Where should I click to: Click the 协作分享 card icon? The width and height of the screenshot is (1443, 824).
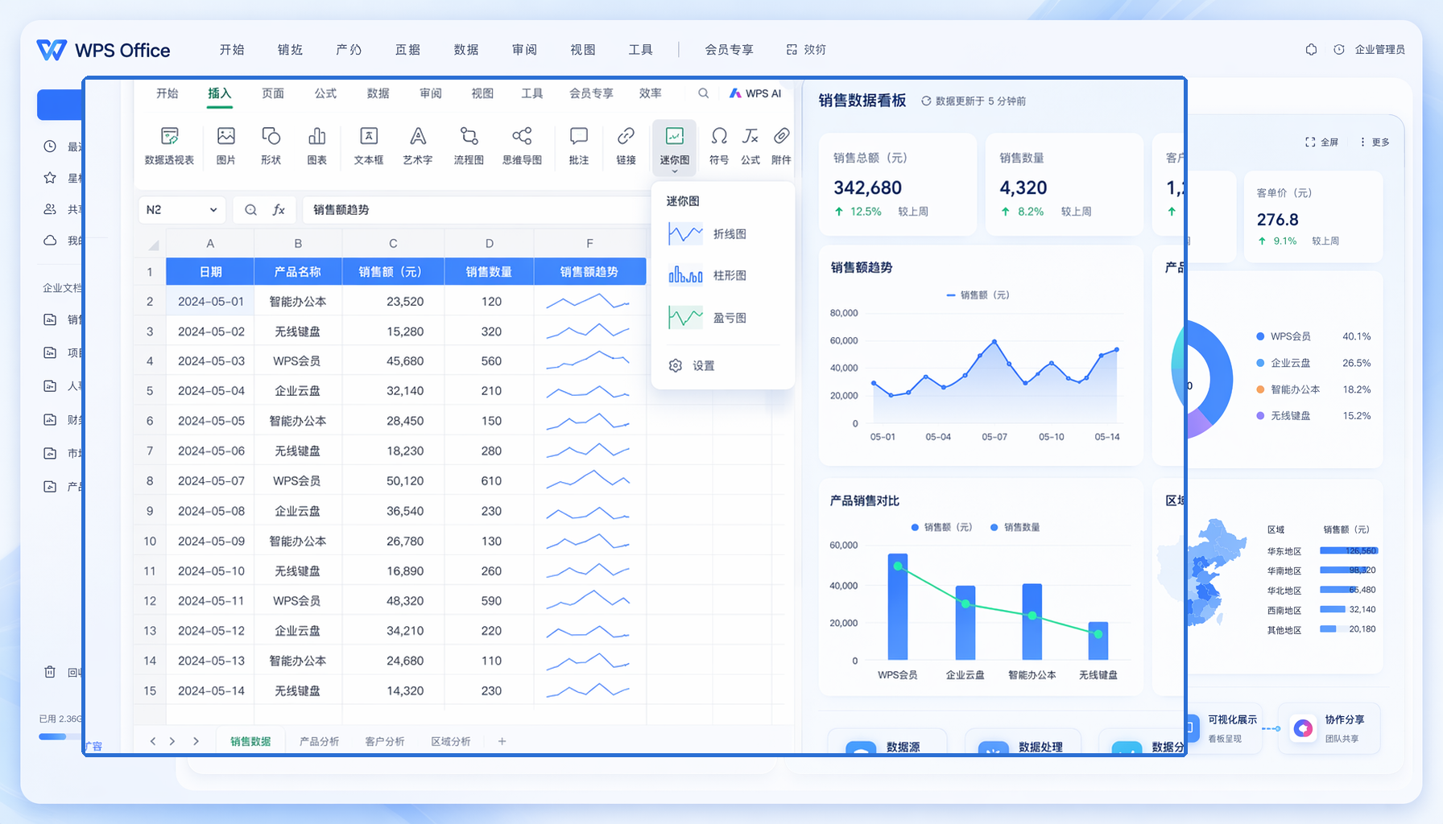coord(1303,728)
